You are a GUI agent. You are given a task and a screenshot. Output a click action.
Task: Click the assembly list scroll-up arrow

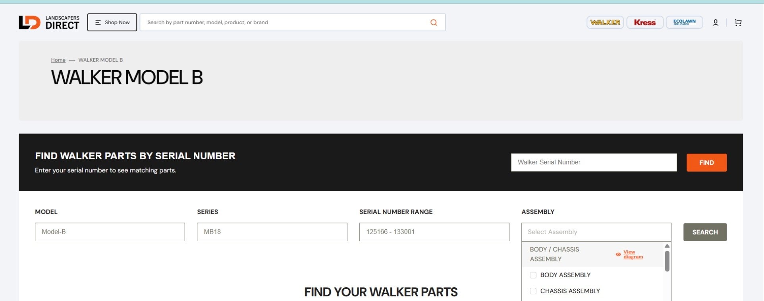(667, 246)
